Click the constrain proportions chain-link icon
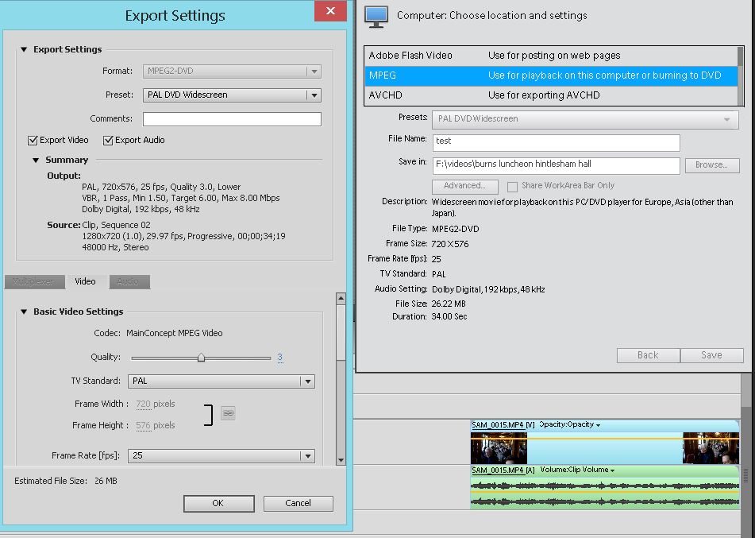 (x=228, y=413)
